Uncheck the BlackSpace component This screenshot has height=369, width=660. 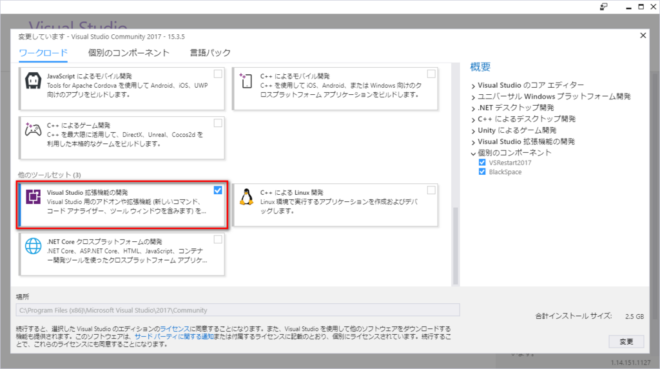tap(482, 172)
